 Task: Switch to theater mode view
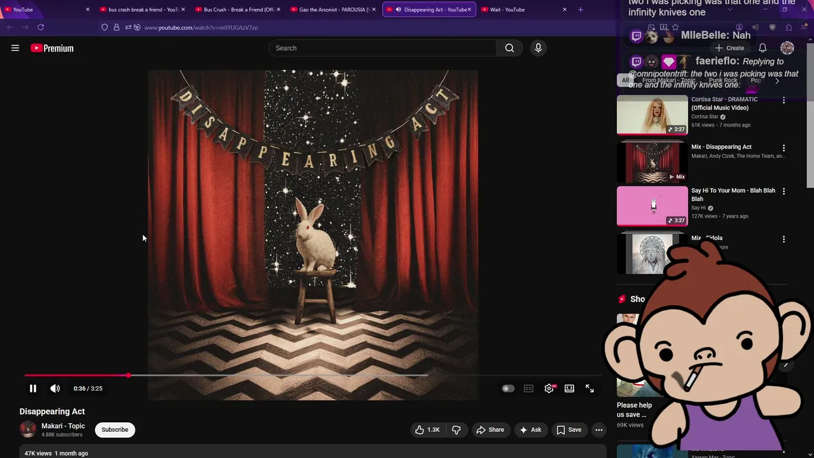click(x=569, y=388)
